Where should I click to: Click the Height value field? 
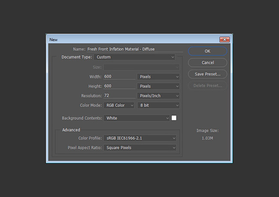(119, 86)
